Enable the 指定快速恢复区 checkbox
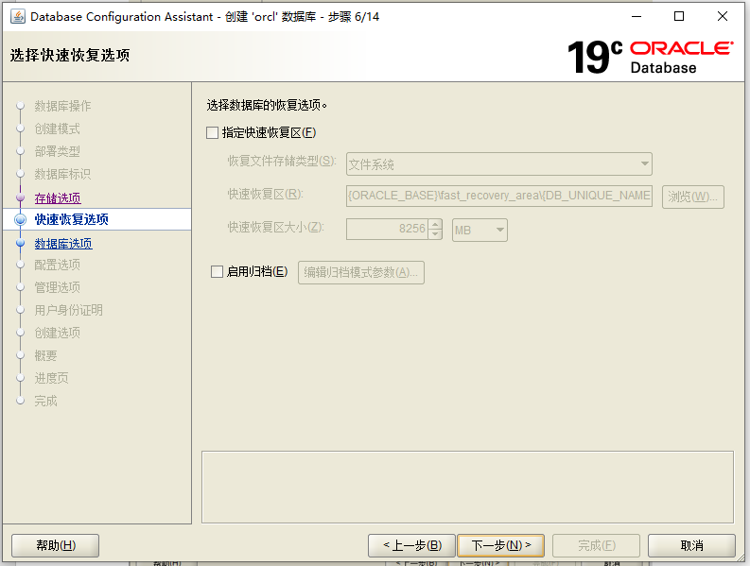 point(213,132)
